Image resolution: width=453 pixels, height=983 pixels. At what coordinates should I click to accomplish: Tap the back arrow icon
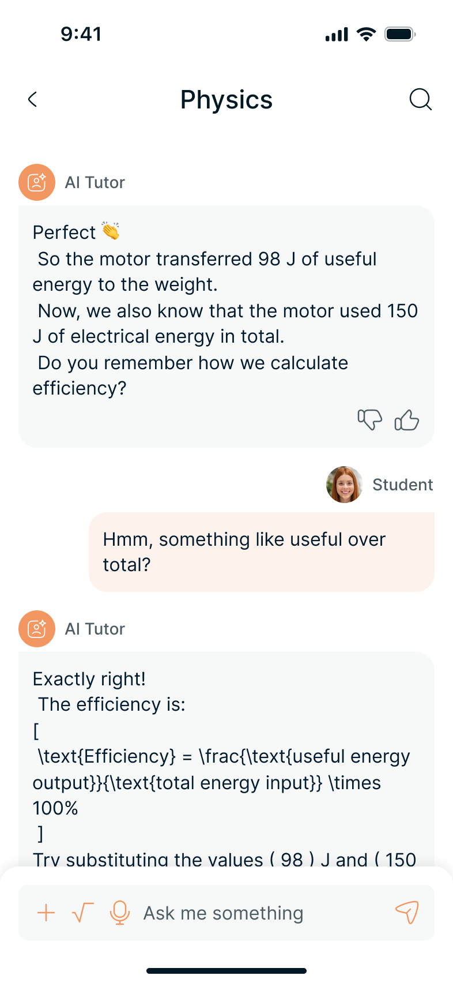coord(33,100)
